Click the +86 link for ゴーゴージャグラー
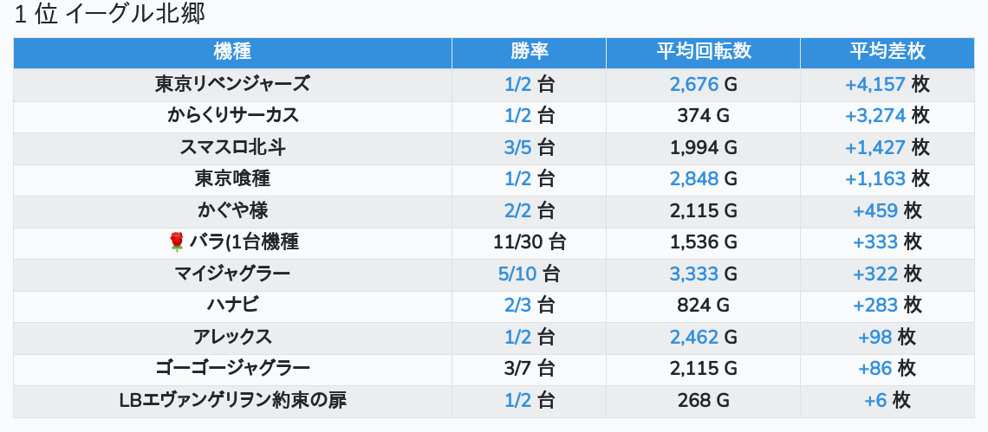This screenshot has height=432, width=988. pyautogui.click(x=875, y=369)
